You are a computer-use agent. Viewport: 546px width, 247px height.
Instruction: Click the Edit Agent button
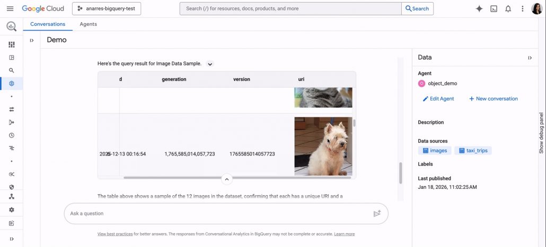pyautogui.click(x=438, y=99)
